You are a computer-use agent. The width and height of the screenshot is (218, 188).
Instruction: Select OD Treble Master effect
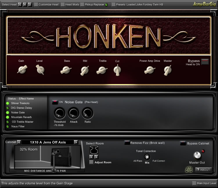point(23,122)
